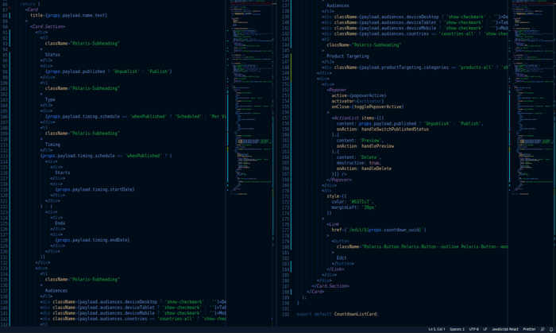This screenshot has height=333, width=556.
Task: Change the LF end-of-line sequence
Action: point(485,329)
